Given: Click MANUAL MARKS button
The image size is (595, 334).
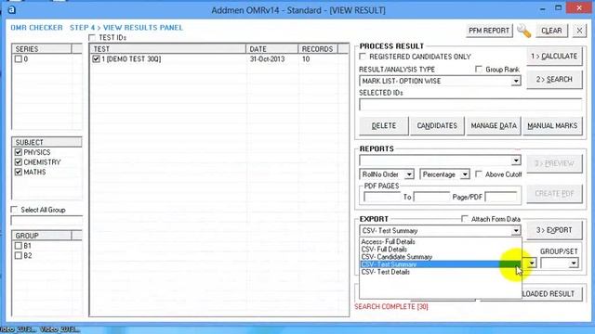Looking at the screenshot, I should pos(552,126).
